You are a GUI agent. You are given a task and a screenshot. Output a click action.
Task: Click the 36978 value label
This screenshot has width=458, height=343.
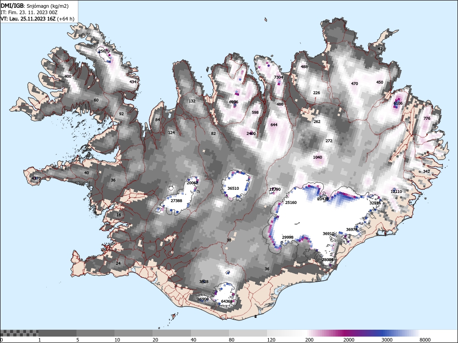352,230
